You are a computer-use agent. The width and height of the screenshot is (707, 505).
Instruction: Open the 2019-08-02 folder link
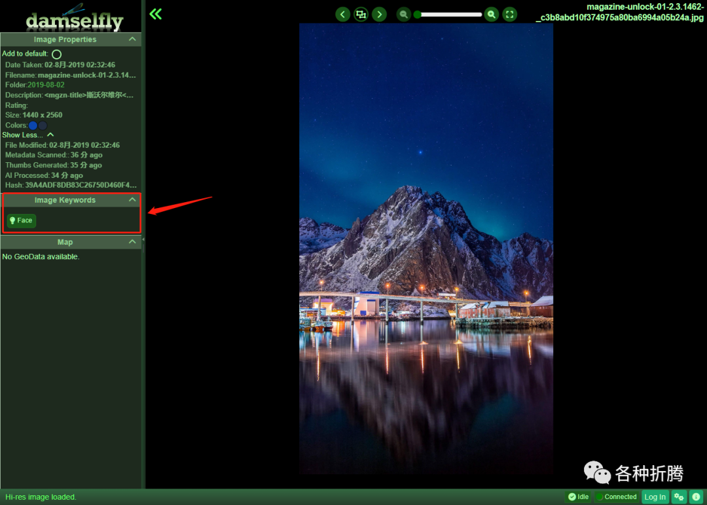46,84
